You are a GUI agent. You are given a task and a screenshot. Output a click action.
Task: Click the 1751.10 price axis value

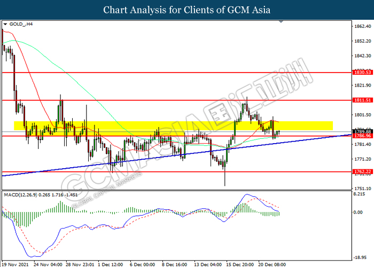363,189
